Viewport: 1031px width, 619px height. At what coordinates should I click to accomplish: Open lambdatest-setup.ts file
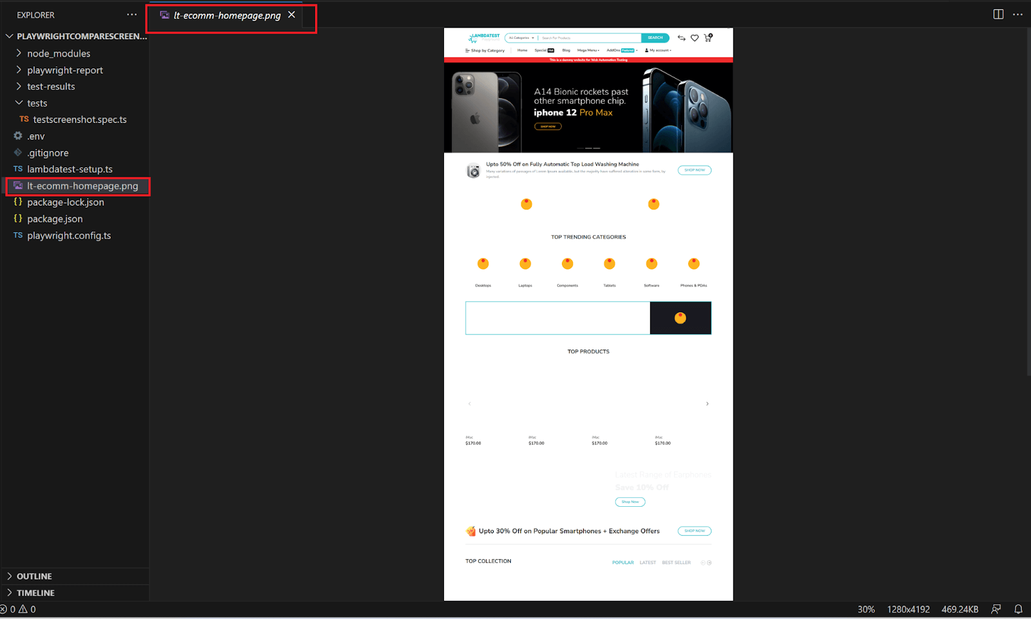pos(70,169)
